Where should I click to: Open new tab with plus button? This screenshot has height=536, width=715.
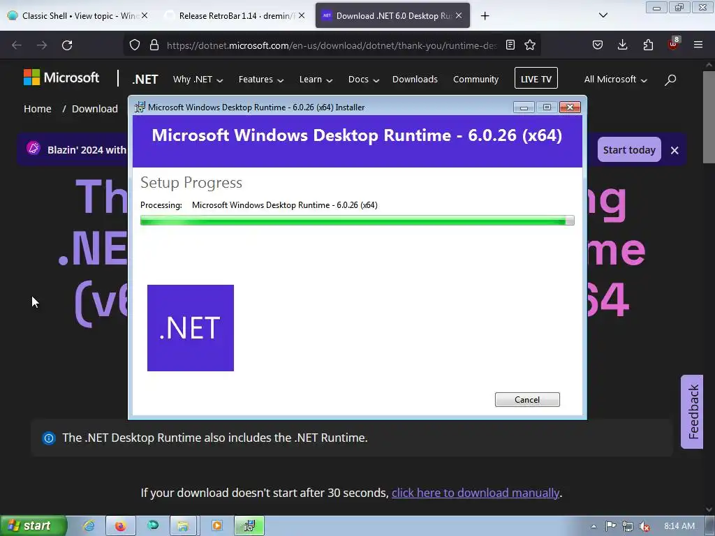pos(485,16)
